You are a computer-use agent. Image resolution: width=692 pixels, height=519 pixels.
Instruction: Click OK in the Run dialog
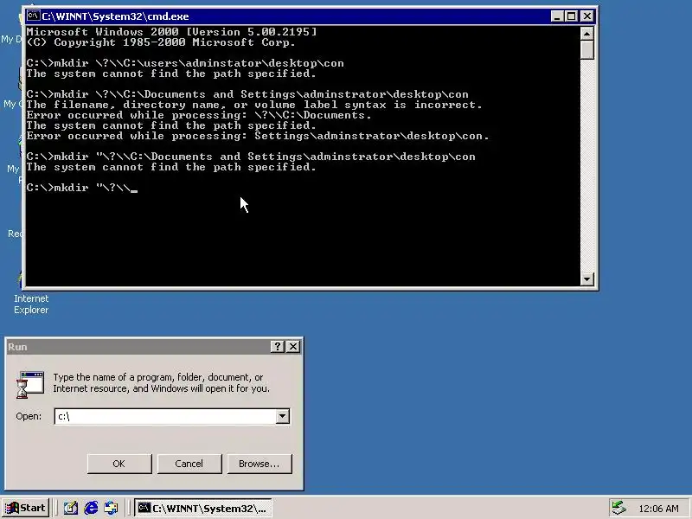[x=119, y=464]
